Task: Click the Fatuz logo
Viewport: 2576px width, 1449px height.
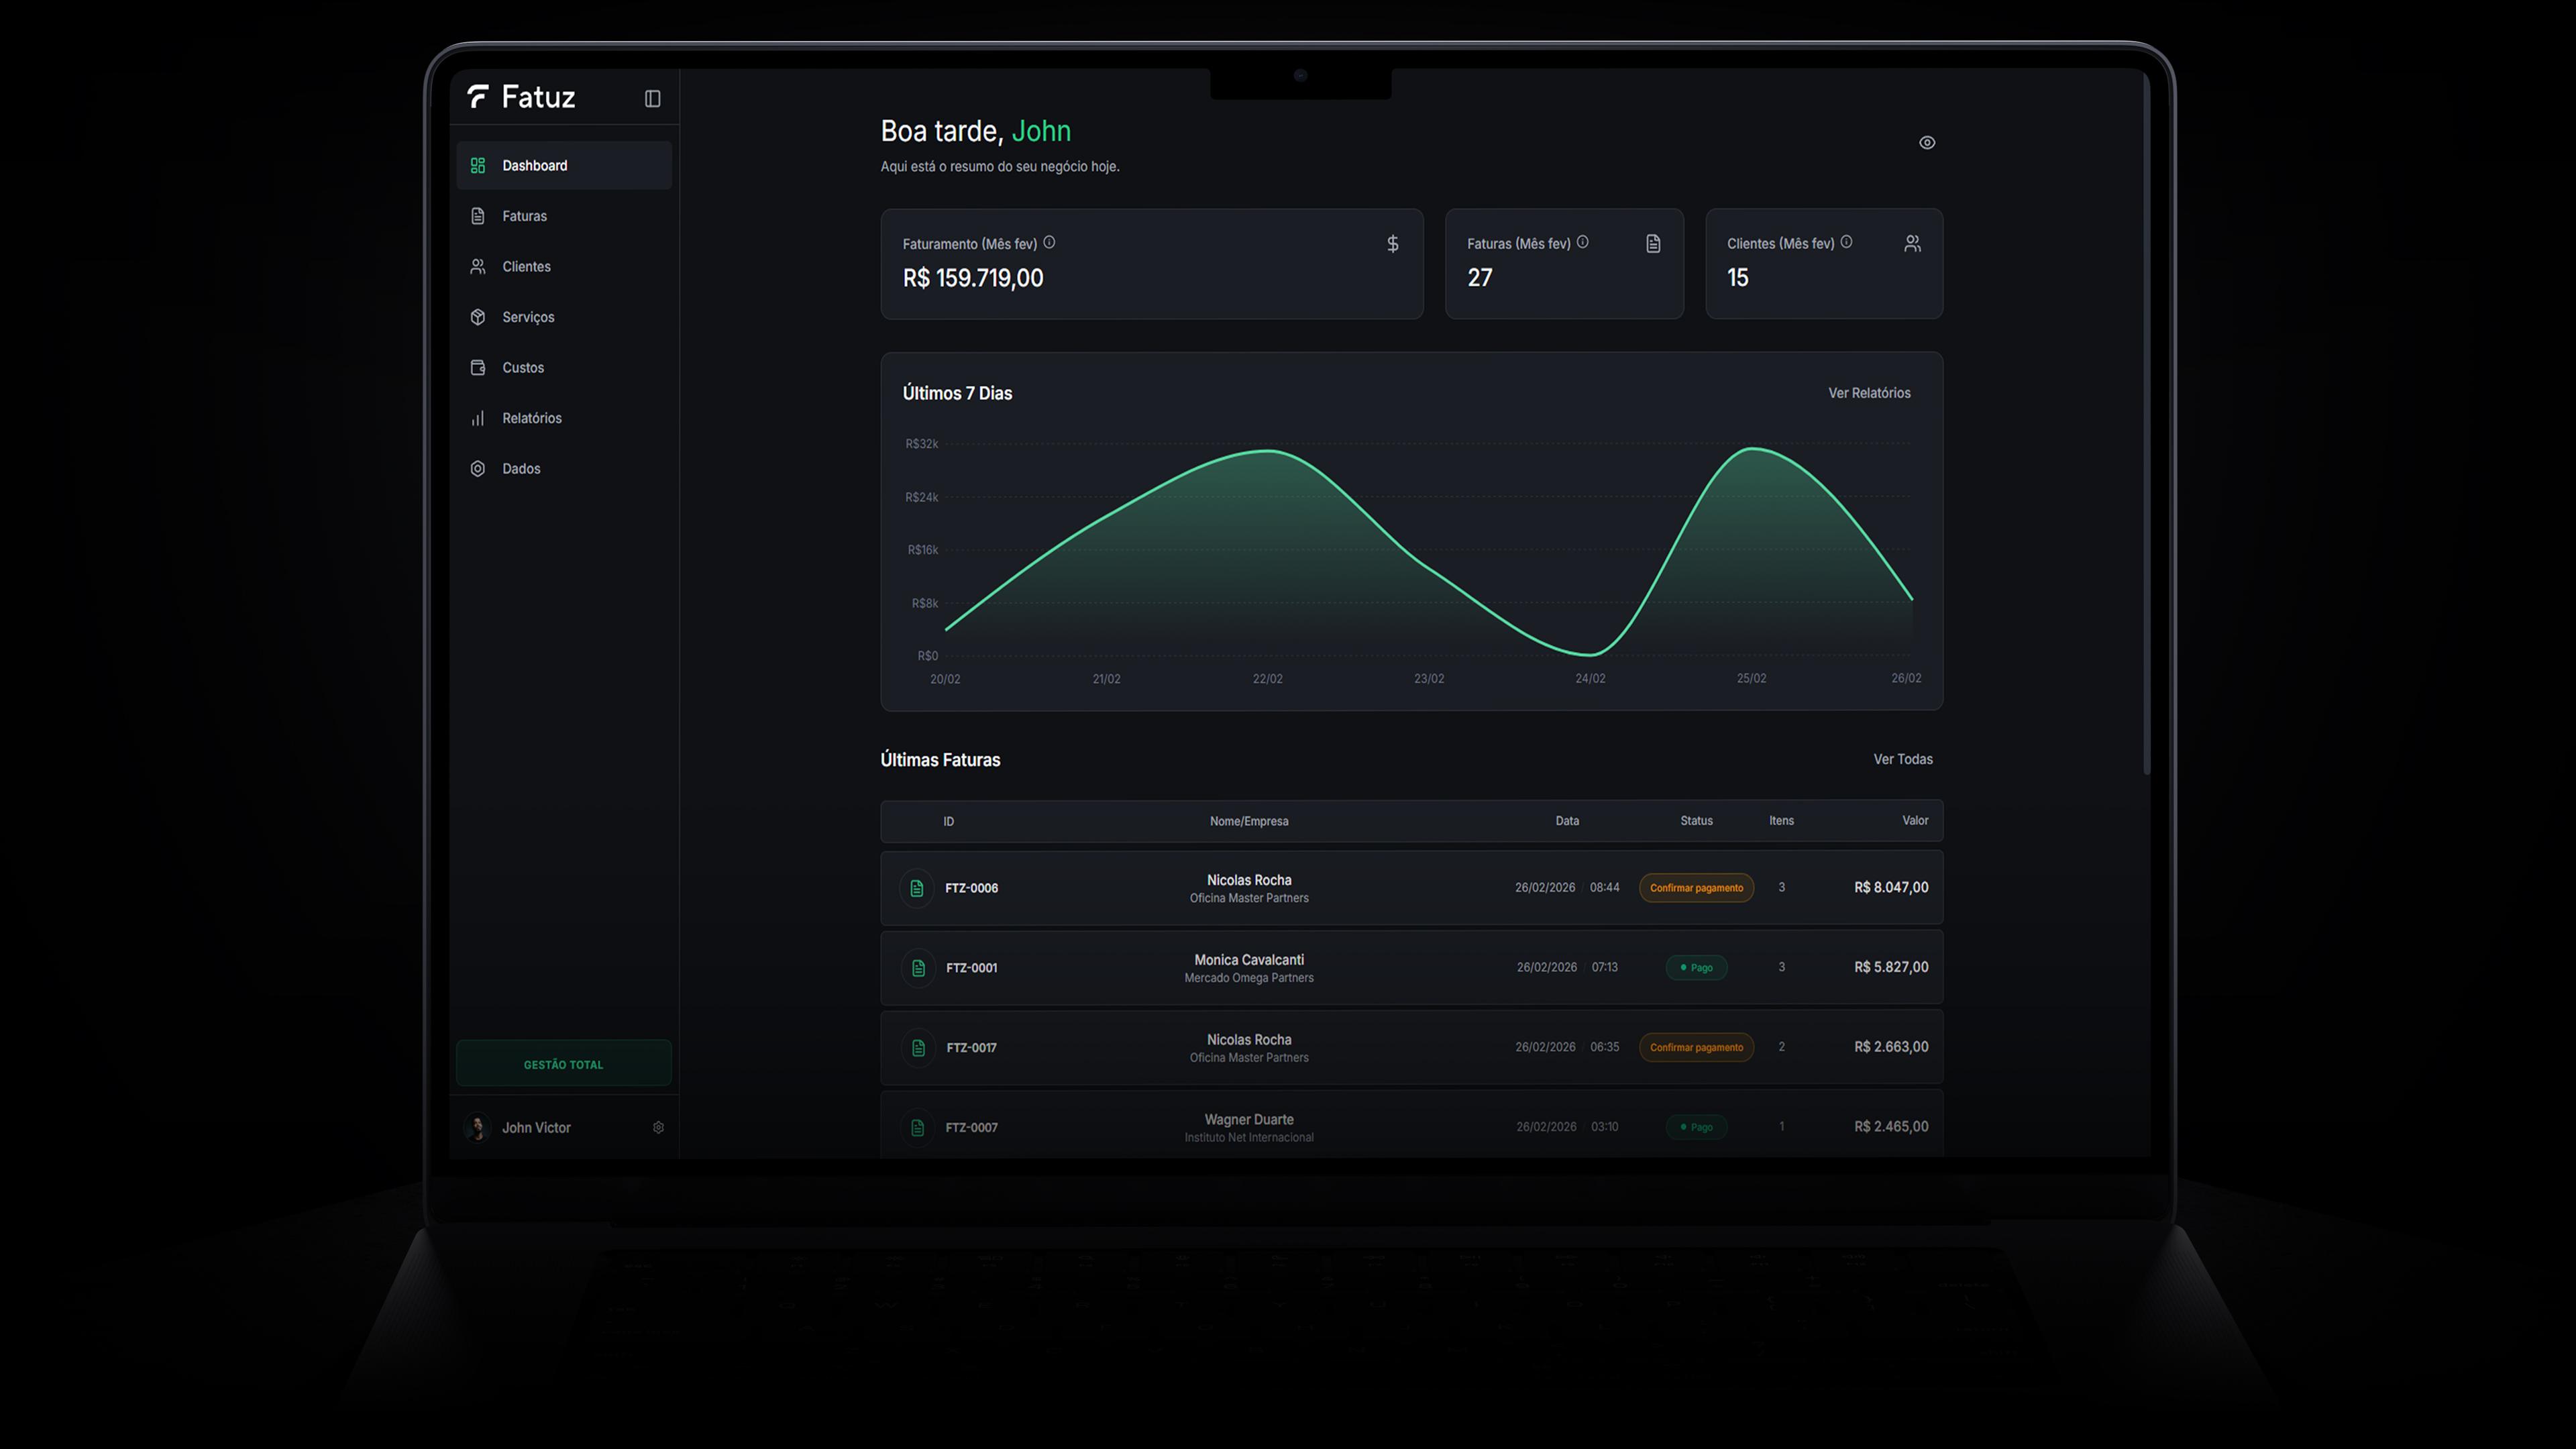Action: [521, 97]
